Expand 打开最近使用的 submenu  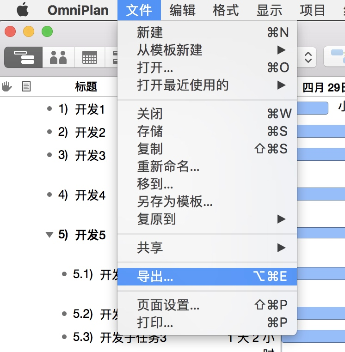(x=207, y=85)
